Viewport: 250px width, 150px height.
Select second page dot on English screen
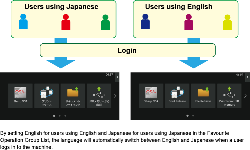(x=193, y=116)
